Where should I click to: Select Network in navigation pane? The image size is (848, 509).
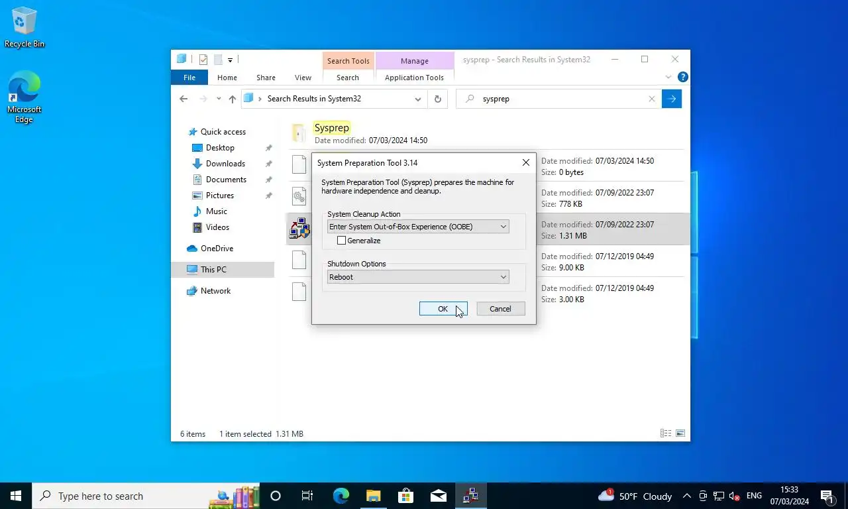(215, 291)
